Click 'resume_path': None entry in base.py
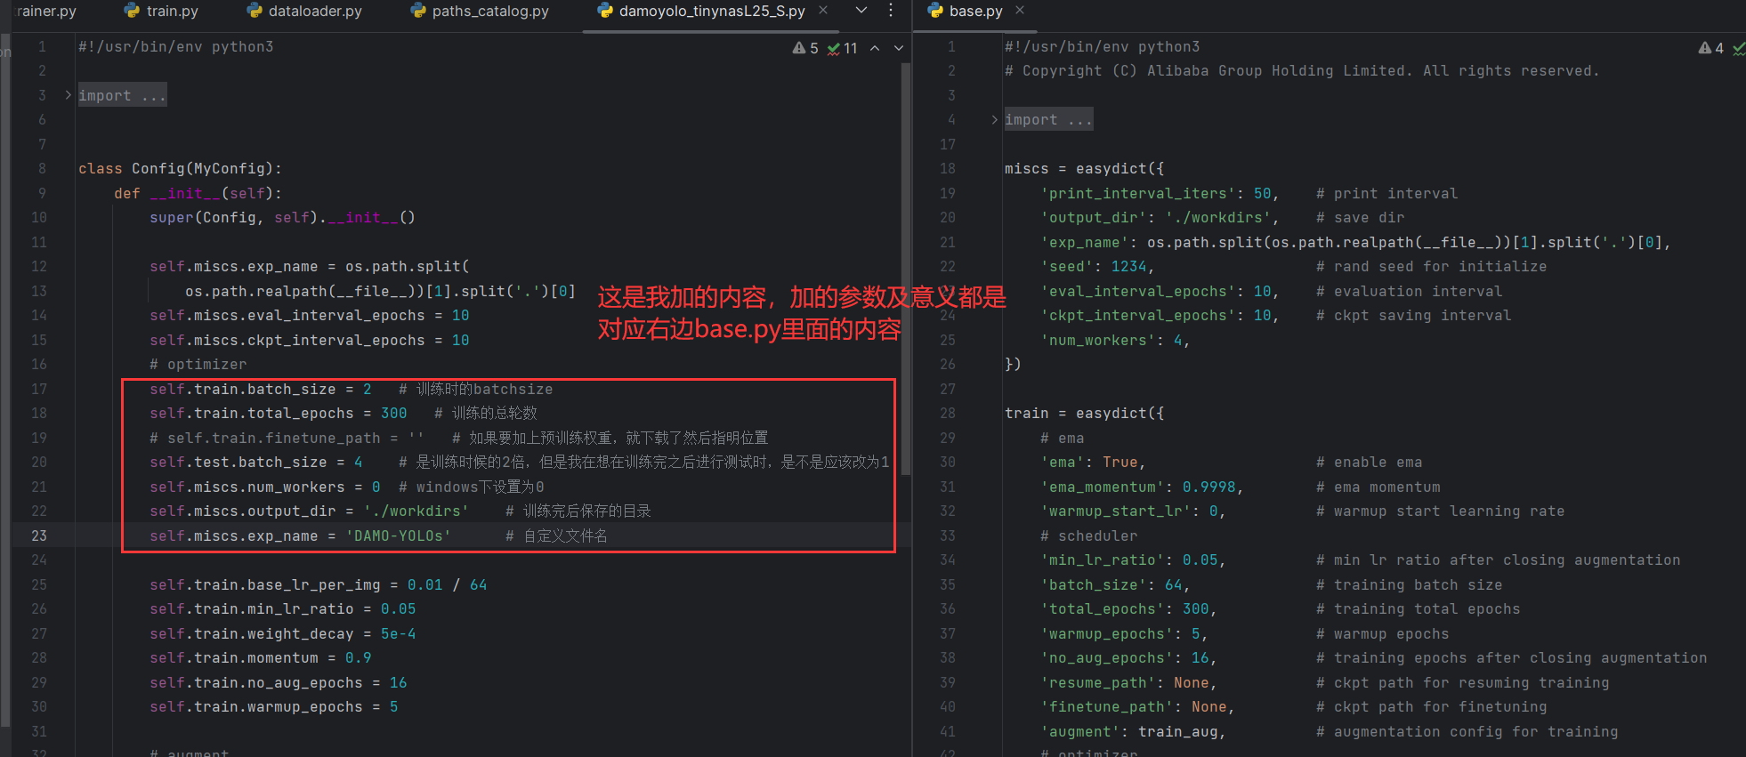The image size is (1746, 757). (x=1129, y=682)
